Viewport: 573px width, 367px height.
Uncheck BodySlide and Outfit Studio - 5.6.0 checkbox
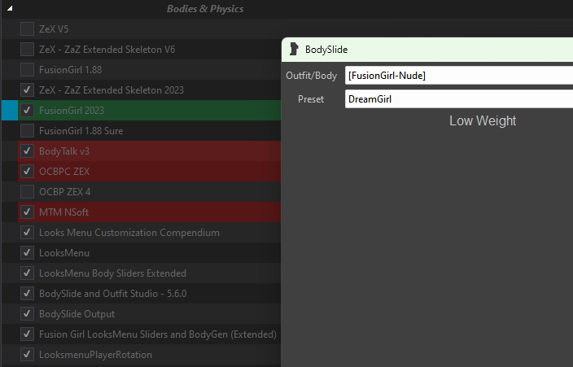(x=27, y=294)
